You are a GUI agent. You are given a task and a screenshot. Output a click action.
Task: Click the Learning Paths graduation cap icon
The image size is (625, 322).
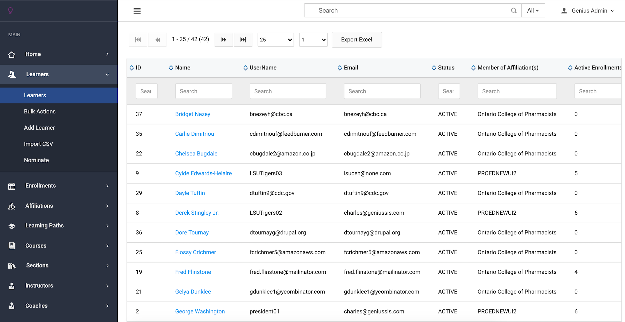click(12, 226)
